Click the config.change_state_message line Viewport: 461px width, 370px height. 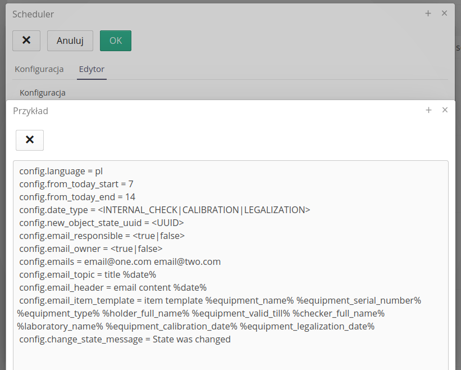coord(125,339)
